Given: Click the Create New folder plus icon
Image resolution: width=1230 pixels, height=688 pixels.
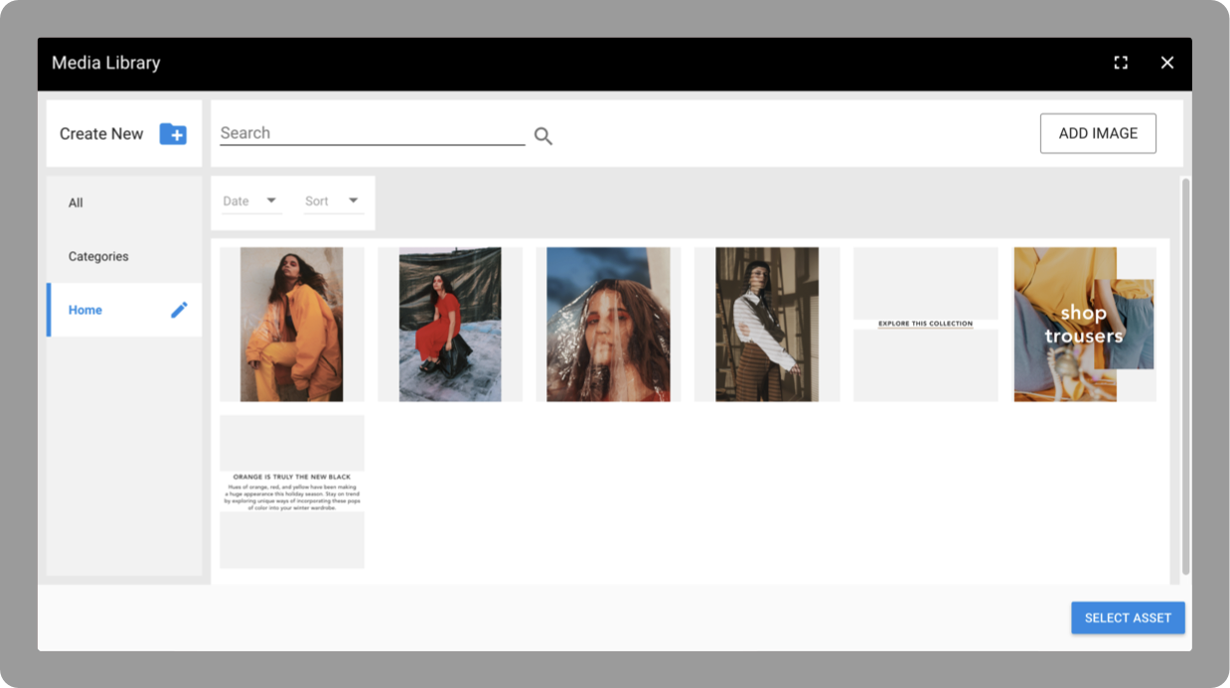Looking at the screenshot, I should 173,134.
